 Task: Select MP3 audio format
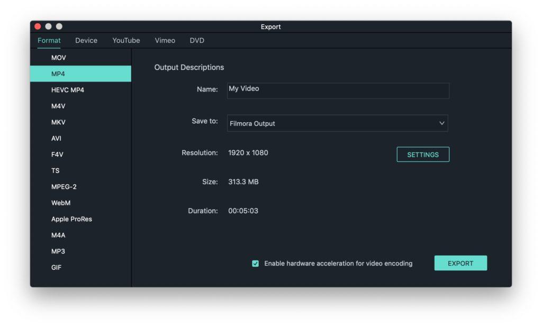[x=58, y=251]
